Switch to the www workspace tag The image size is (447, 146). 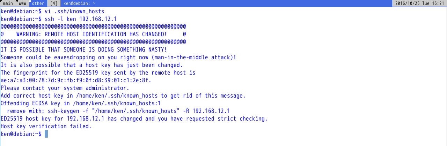pos(22,3)
